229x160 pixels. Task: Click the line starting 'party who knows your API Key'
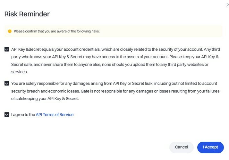coord(115,57)
